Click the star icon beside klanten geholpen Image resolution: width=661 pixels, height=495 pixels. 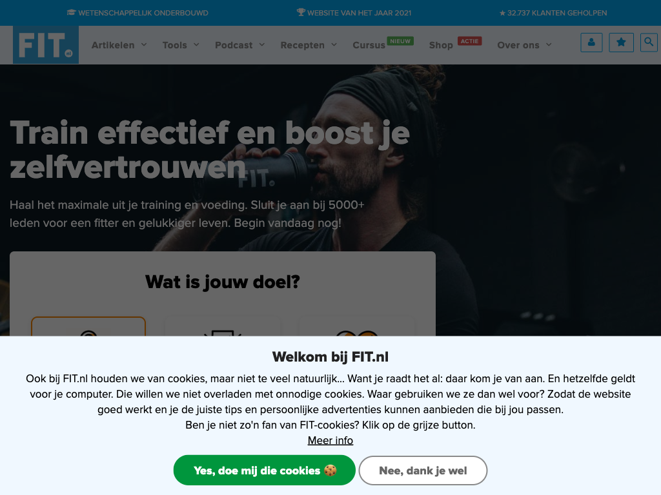(x=502, y=13)
